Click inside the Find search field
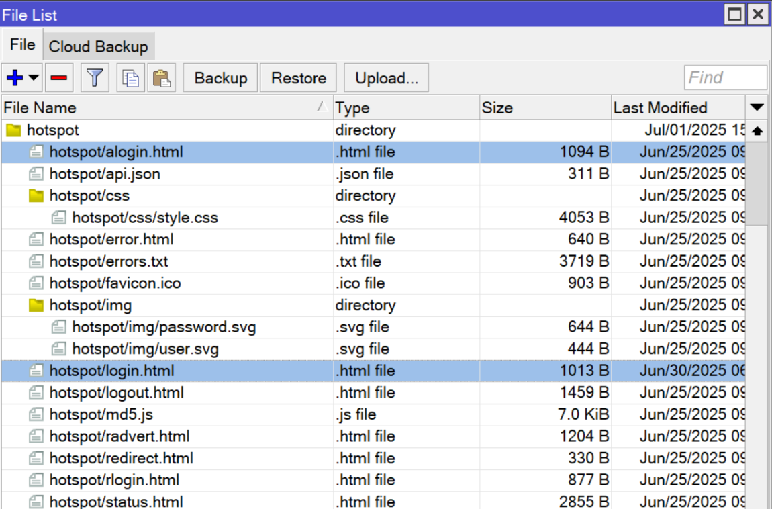This screenshot has height=509, width=772. (x=725, y=77)
